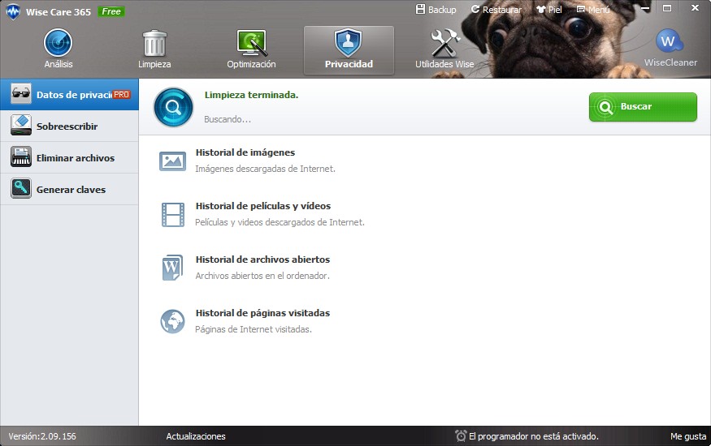Screen dimensions: 711x446
Task: Click the film strip videos icon
Action: (173, 214)
